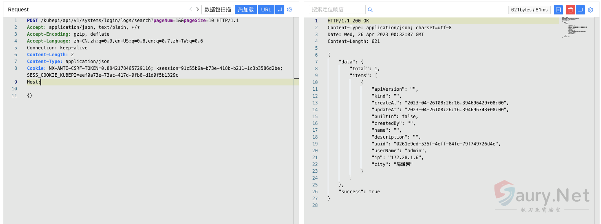Click the 621bytes / 81ms size label
This screenshot has width=601, height=224.
coord(529,10)
